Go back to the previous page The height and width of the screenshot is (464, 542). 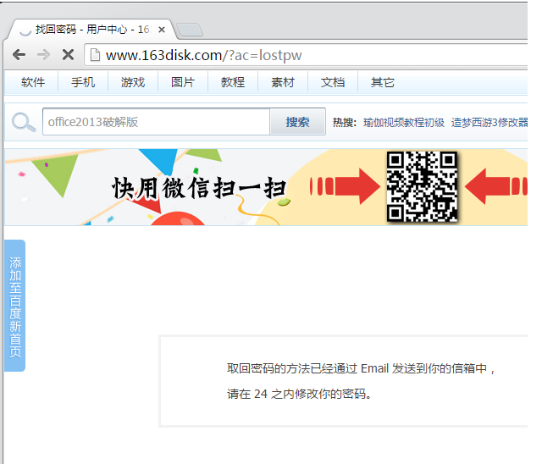click(19, 54)
